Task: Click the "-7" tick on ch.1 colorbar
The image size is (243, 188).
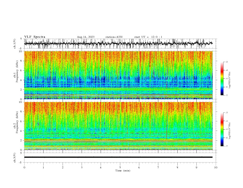Action: point(226,96)
